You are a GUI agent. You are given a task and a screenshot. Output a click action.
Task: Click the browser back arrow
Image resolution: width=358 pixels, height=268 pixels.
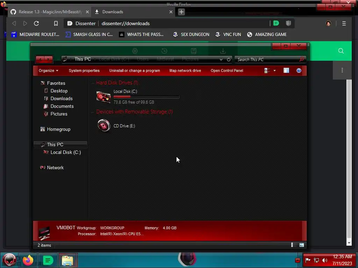point(14,23)
